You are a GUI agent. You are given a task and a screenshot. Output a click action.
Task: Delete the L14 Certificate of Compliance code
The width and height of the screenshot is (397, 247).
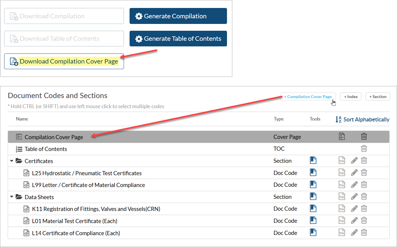coord(364,232)
